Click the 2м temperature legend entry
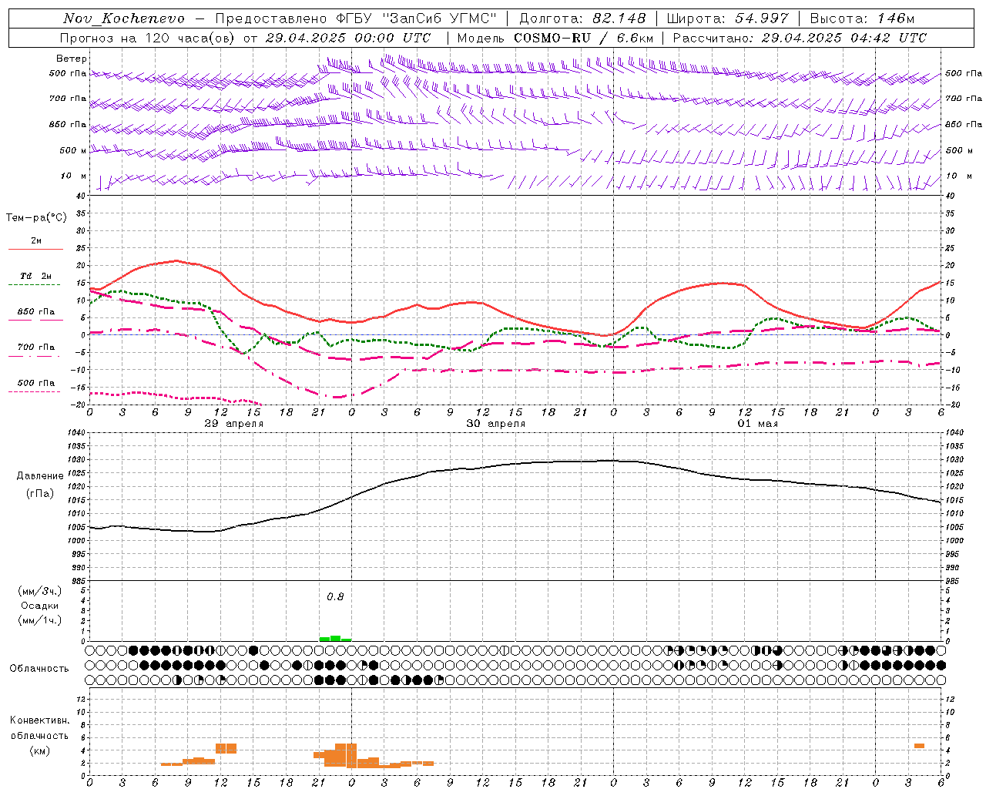Image resolution: width=986 pixels, height=789 pixels. click(36, 240)
